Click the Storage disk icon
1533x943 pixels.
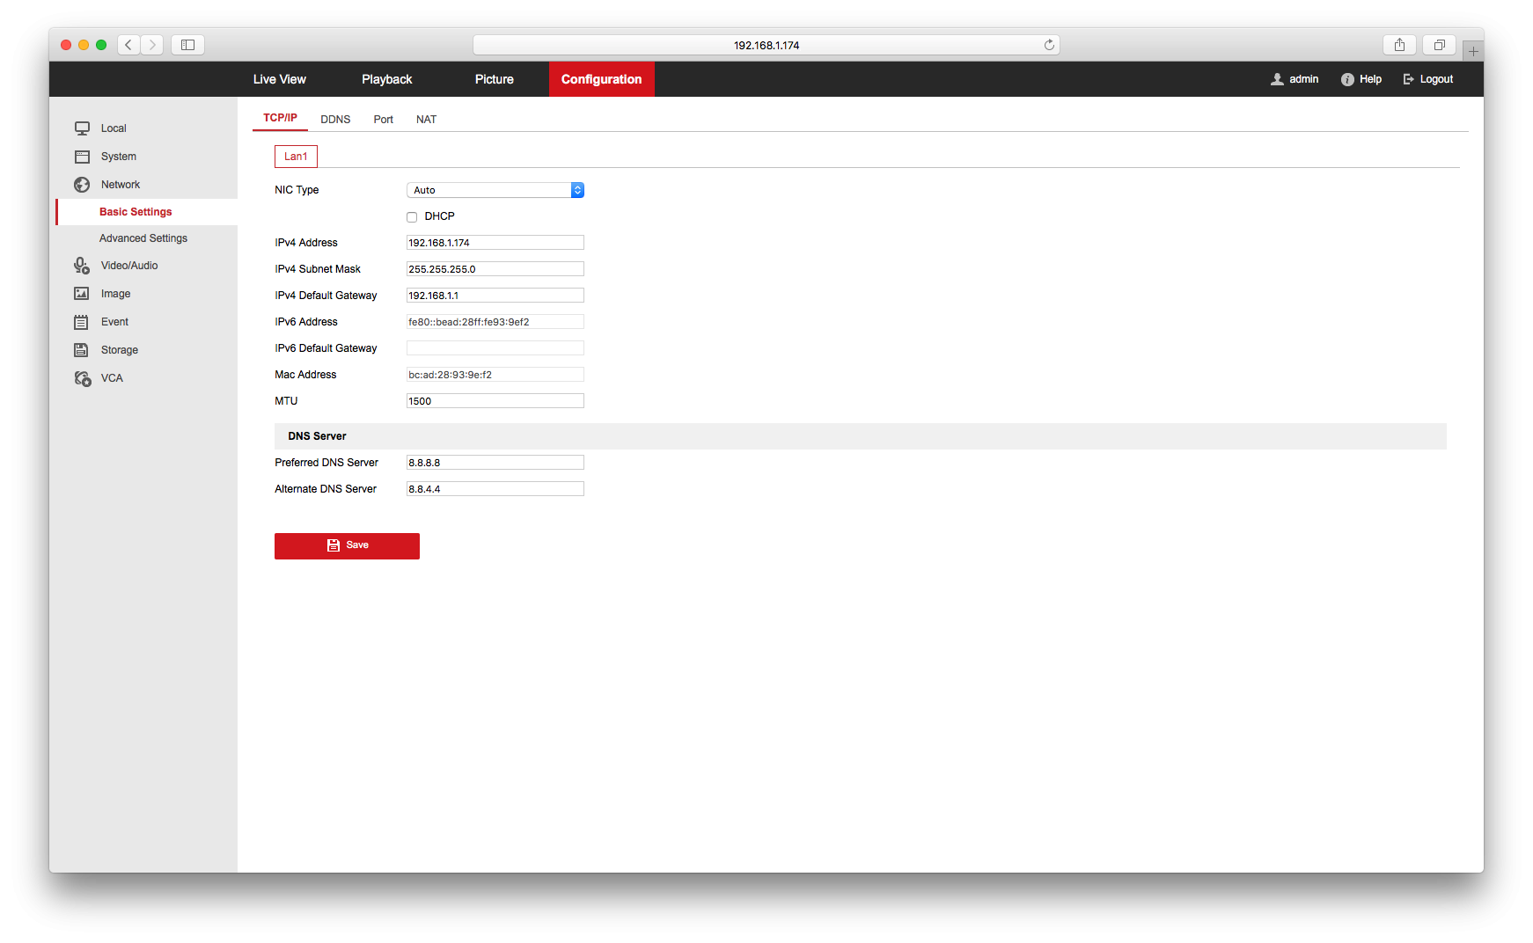coord(82,350)
